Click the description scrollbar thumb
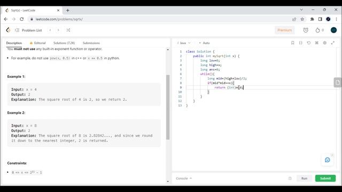This screenshot has height=192, width=342. [168, 107]
